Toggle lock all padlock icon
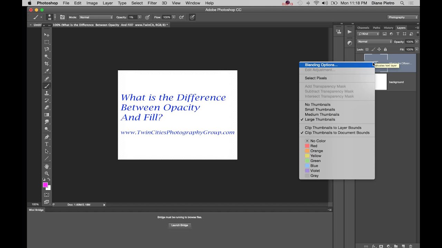The image size is (442, 248). pos(385,50)
